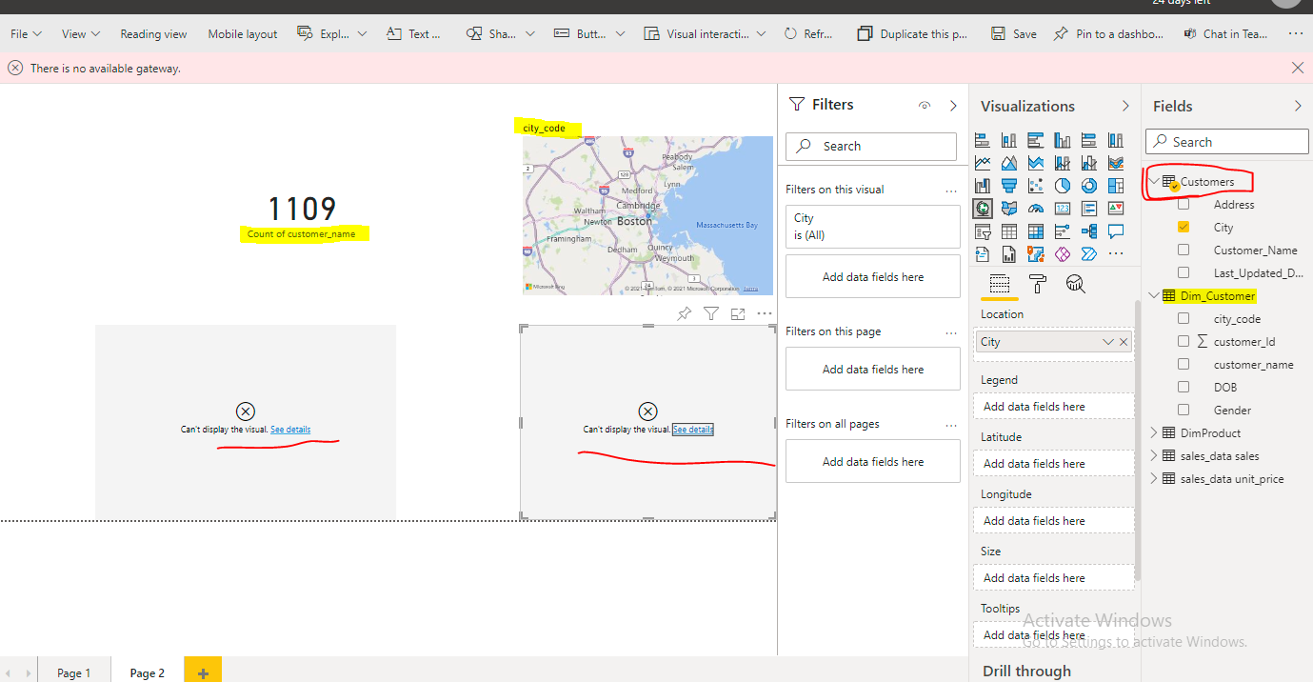
Task: Go to Page 2 tab
Action: (148, 672)
